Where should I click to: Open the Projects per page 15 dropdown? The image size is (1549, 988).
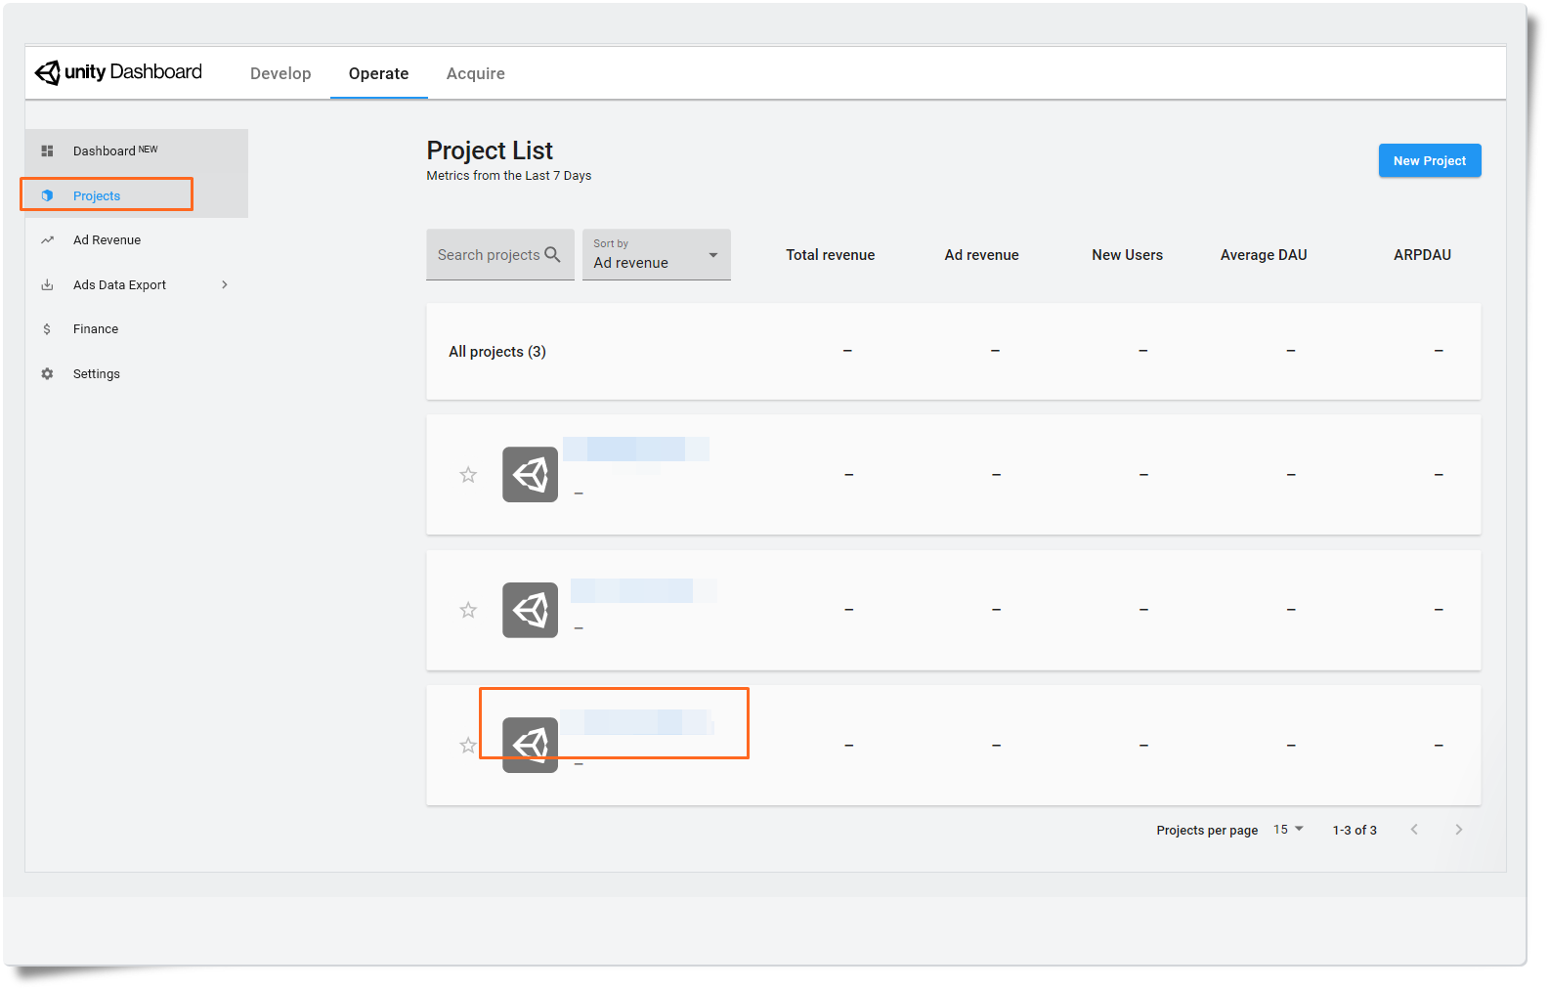click(x=1288, y=830)
